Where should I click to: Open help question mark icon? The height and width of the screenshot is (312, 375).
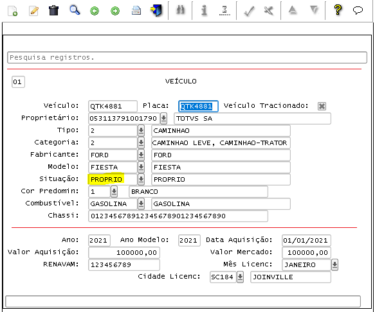click(338, 10)
